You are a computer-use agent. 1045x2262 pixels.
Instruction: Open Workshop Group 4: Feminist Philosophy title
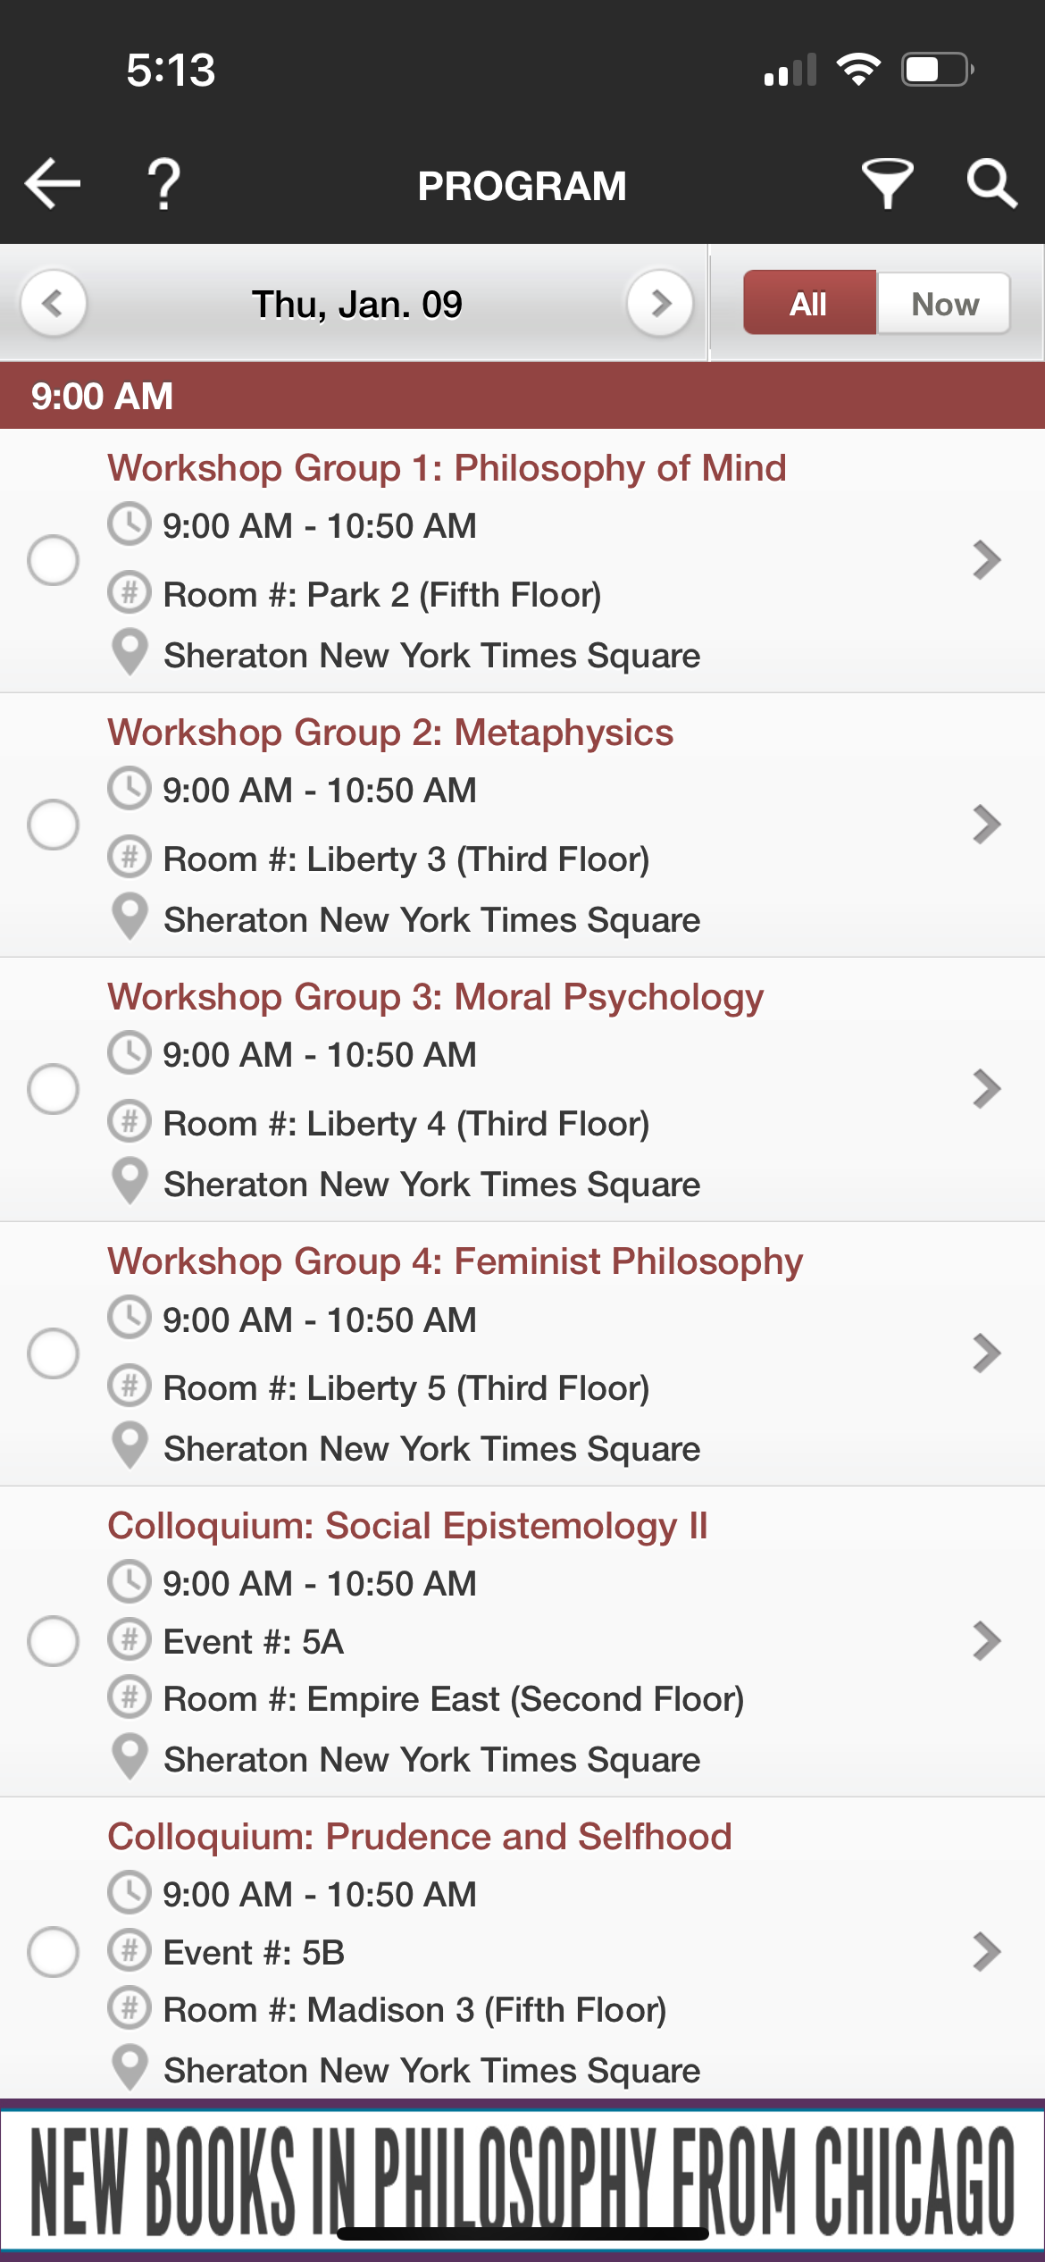click(x=456, y=1261)
